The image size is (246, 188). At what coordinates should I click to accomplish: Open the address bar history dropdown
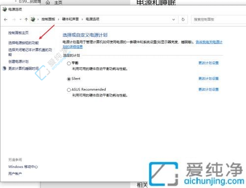click(x=174, y=20)
